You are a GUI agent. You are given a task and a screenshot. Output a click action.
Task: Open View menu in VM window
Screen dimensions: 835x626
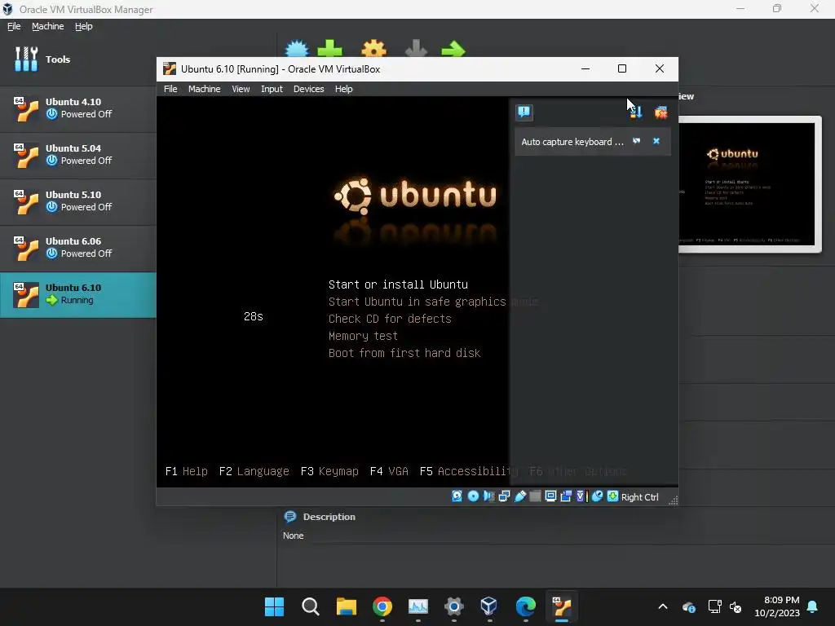241,89
